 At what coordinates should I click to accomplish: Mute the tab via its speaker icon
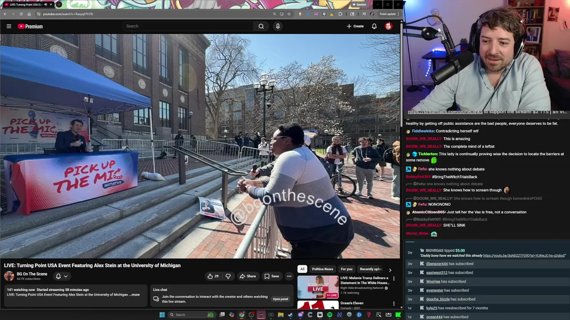pyautogui.click(x=45, y=4)
